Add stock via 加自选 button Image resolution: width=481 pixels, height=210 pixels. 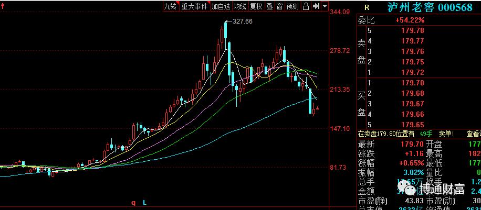[221, 6]
